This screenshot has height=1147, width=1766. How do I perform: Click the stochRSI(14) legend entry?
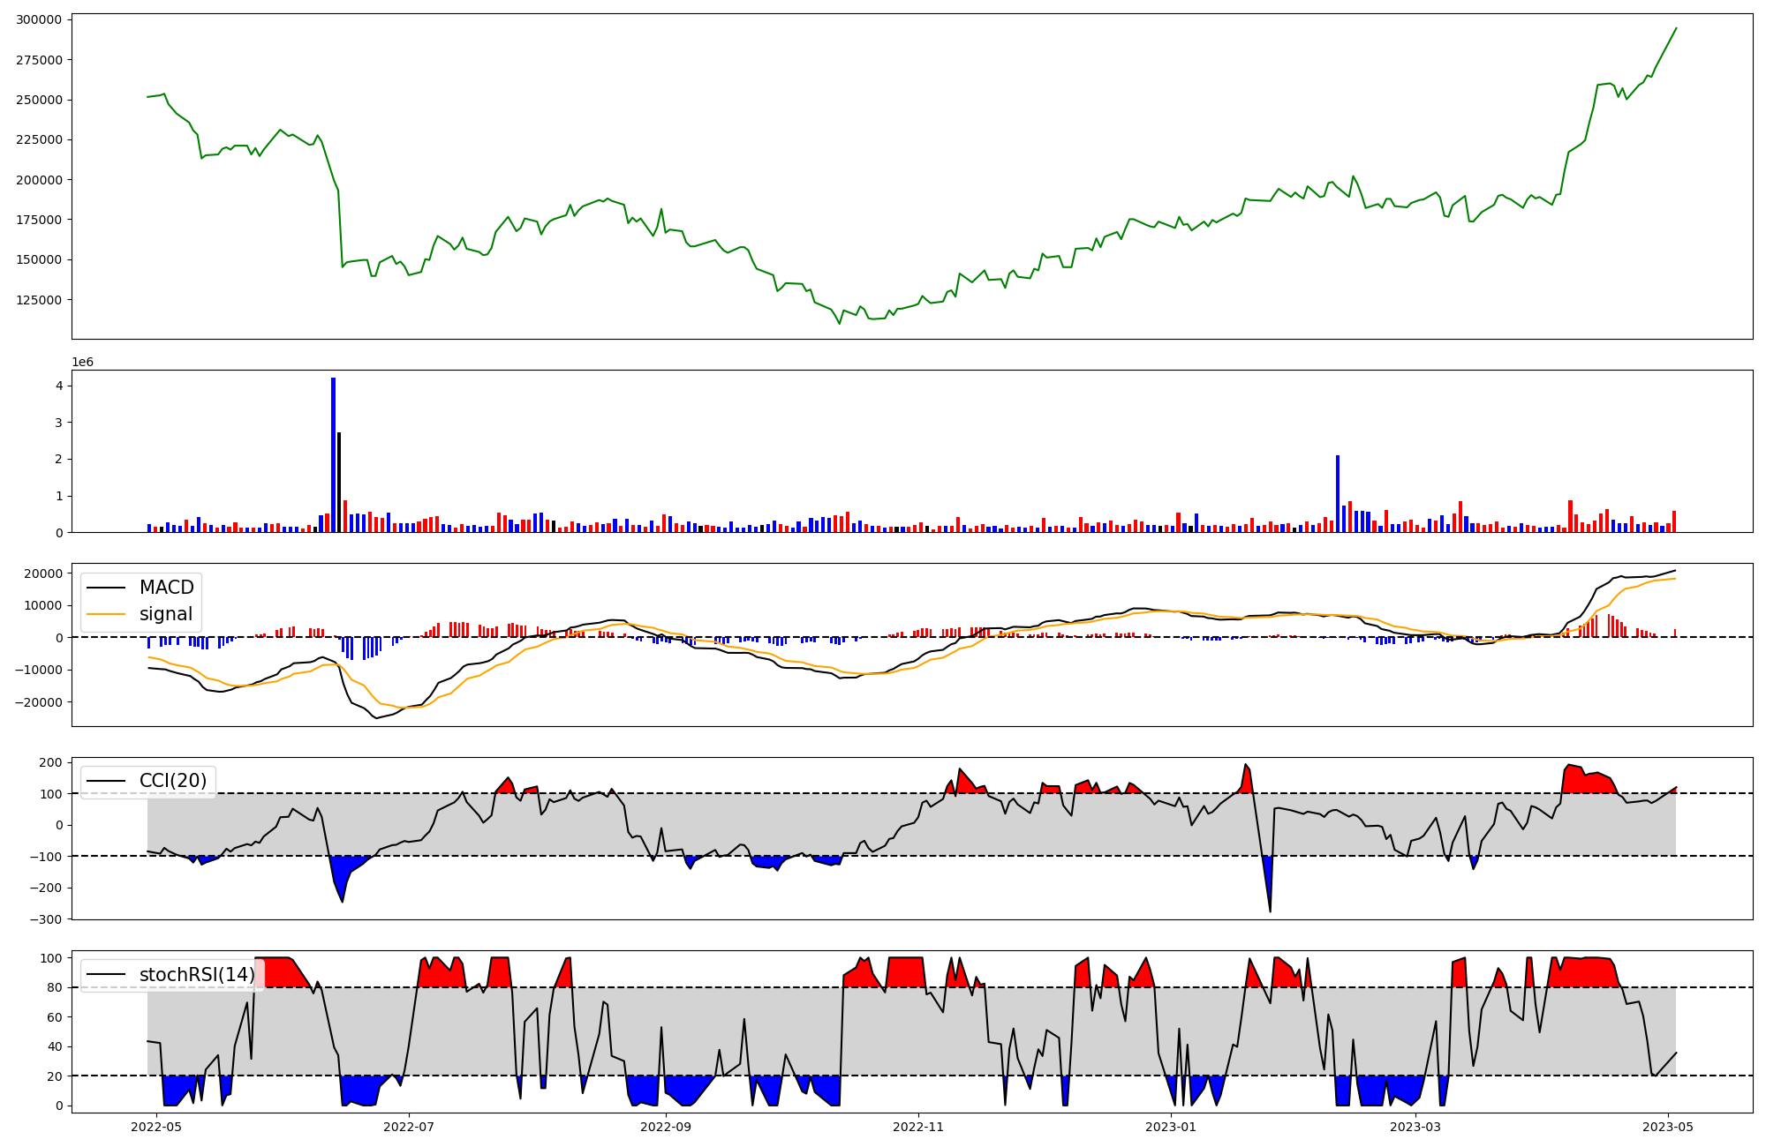click(x=196, y=975)
